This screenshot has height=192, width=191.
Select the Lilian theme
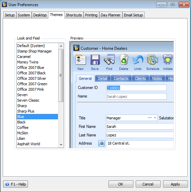click(37, 138)
